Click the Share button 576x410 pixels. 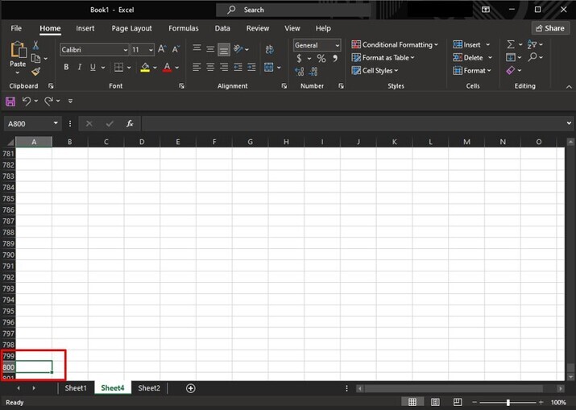point(549,28)
